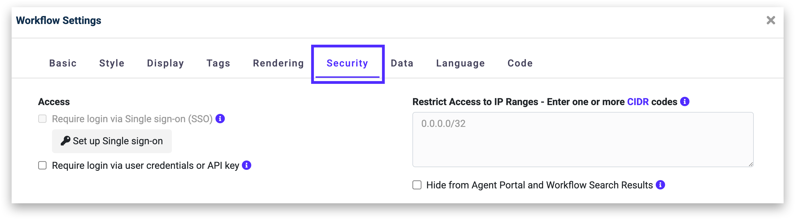The image size is (795, 219).
Task: Switch to the Basic tab
Action: click(x=63, y=63)
